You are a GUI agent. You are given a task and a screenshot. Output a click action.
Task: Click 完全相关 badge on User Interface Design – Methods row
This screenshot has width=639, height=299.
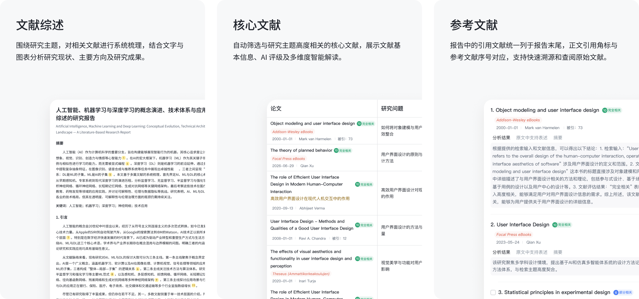[364, 225]
